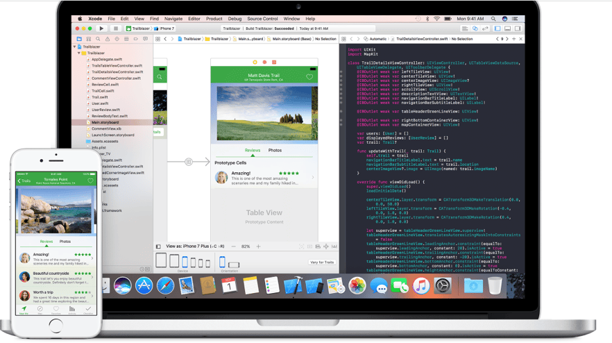
Task: Select the iPad Pro 12.9 device preview
Action: pos(161,260)
